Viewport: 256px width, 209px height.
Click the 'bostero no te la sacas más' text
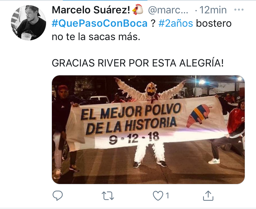click(x=142, y=30)
